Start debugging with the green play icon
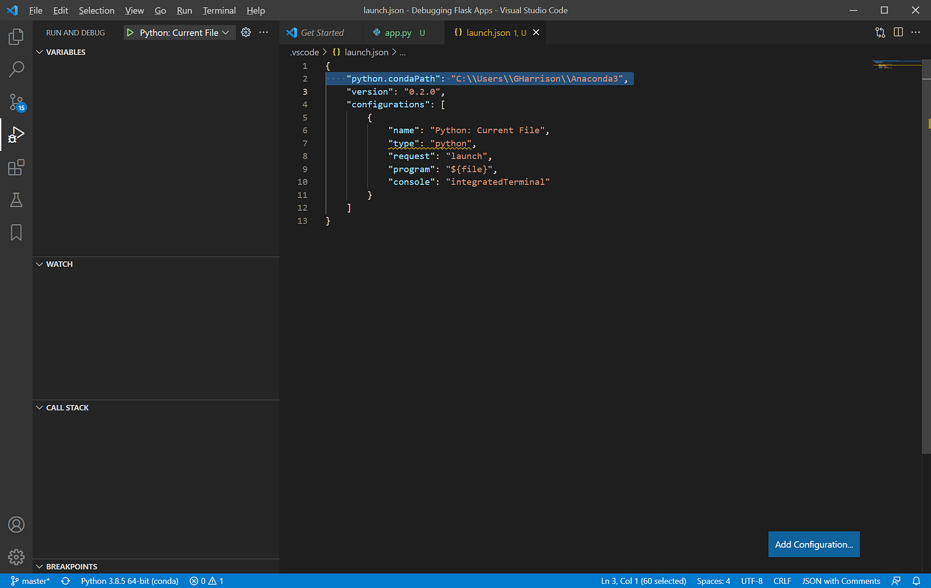 click(130, 32)
